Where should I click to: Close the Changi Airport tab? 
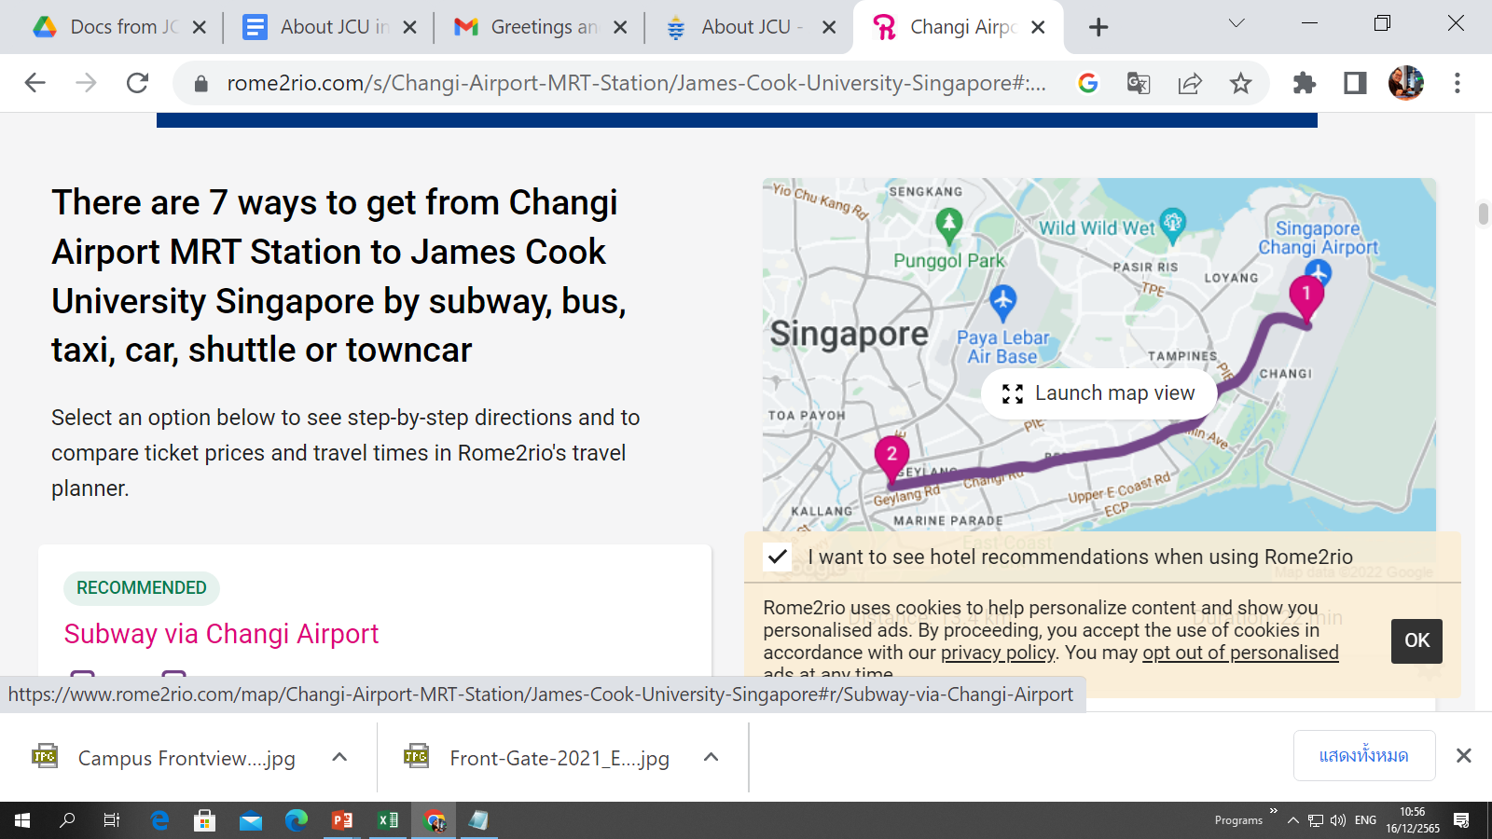[1038, 27]
